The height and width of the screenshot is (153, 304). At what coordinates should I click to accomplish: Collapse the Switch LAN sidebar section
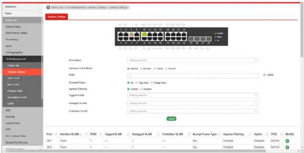[x=22, y=20]
